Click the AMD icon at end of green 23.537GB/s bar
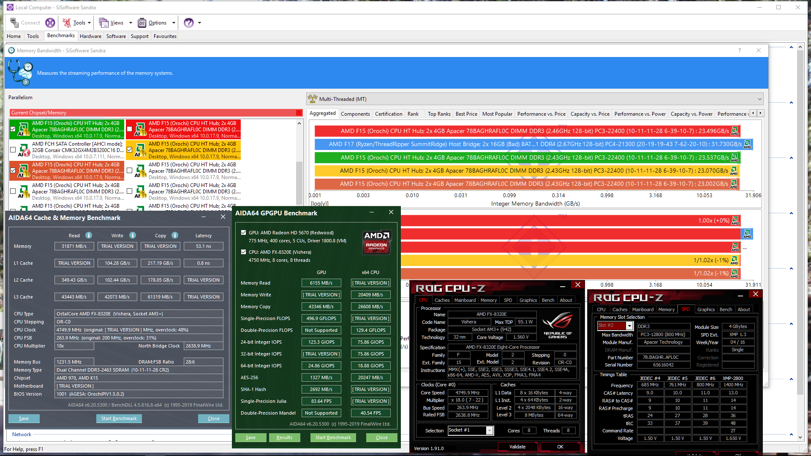The width and height of the screenshot is (811, 456). 735,157
